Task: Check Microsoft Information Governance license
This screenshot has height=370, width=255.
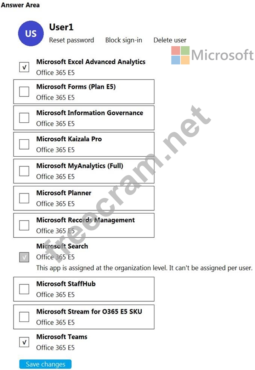Action: pos(24,118)
